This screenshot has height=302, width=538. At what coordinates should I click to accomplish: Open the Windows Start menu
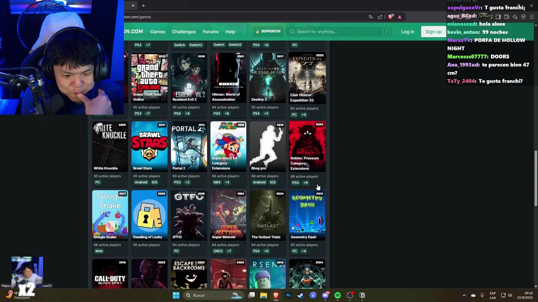[x=176, y=295]
